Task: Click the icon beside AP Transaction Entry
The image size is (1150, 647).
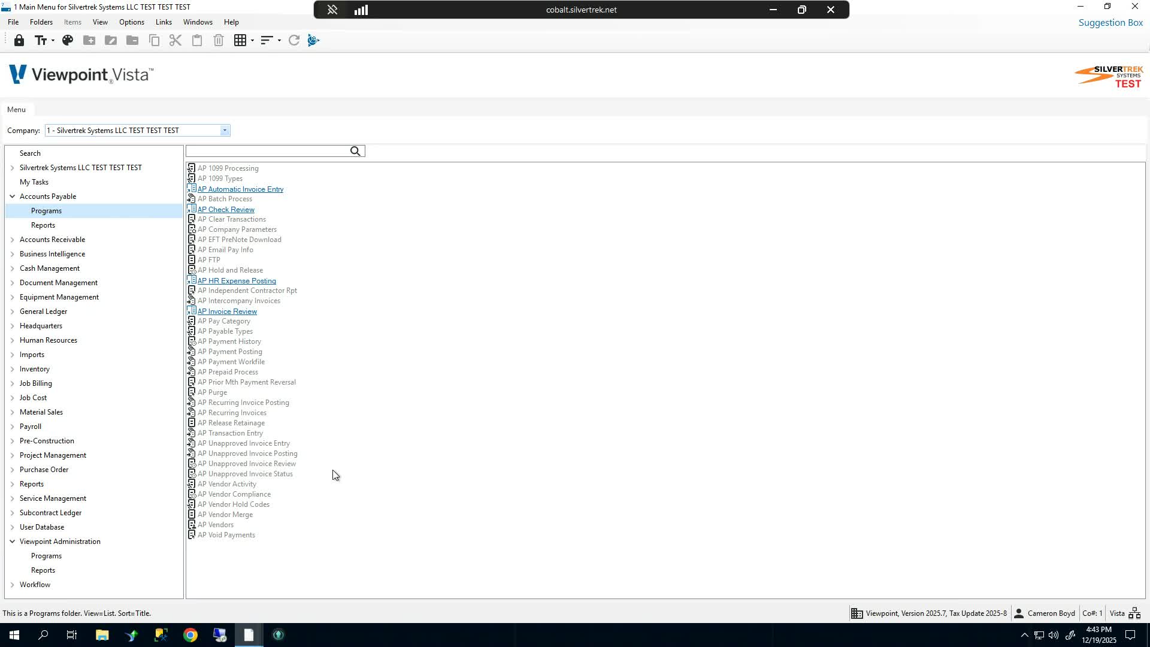Action: click(192, 433)
